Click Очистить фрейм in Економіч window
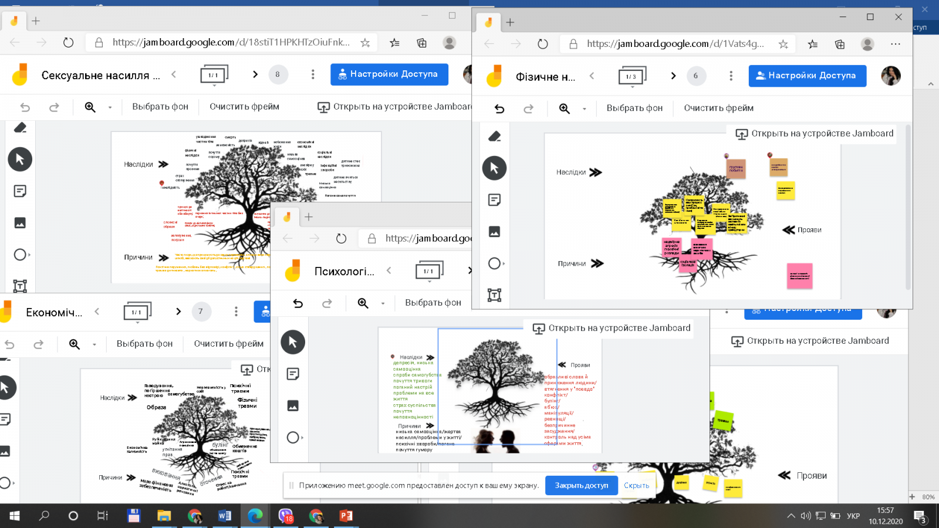939x528 pixels. click(229, 344)
